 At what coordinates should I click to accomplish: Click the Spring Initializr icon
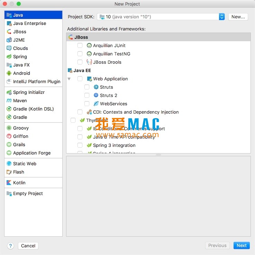tap(9, 92)
